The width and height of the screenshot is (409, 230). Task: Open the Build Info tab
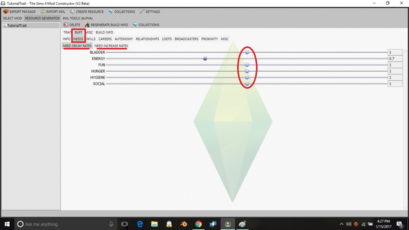click(104, 32)
